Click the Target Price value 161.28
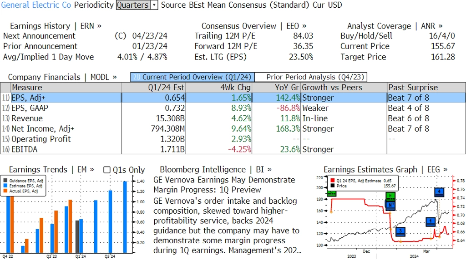466x260 pixels. [443, 57]
